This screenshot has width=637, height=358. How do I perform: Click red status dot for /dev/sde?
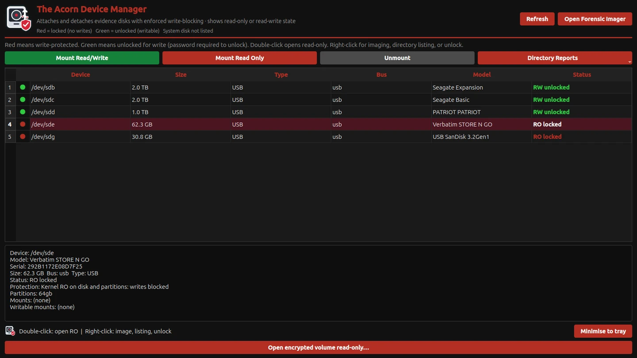pos(23,124)
